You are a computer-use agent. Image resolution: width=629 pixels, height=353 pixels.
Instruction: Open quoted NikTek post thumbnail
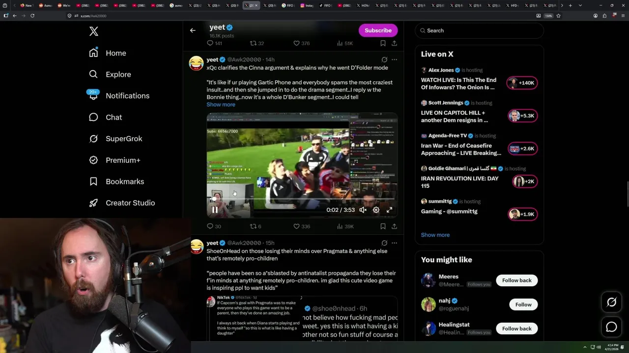click(x=255, y=317)
